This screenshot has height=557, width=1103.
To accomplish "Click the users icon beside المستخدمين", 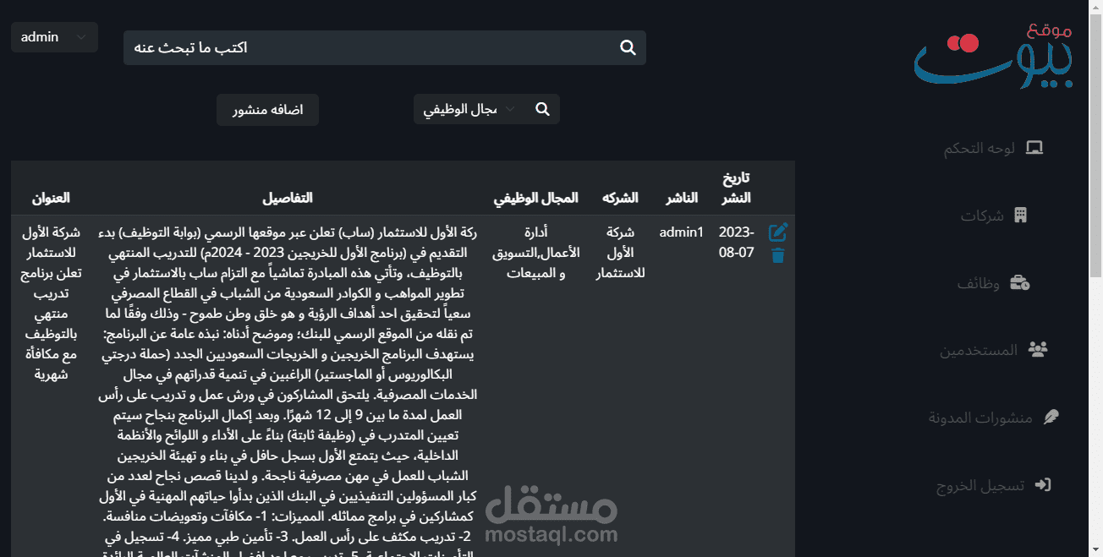I will coord(1038,349).
